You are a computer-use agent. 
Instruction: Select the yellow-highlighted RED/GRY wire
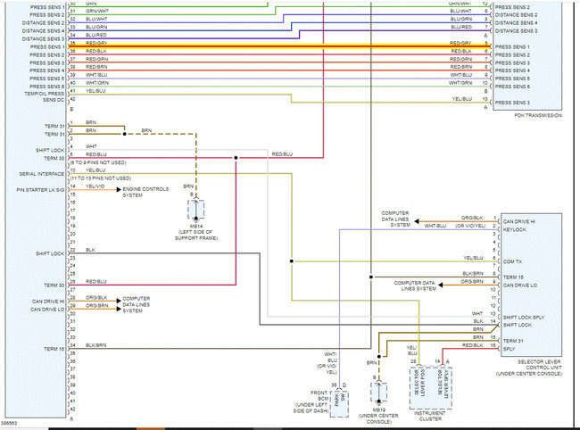pyautogui.click(x=280, y=46)
